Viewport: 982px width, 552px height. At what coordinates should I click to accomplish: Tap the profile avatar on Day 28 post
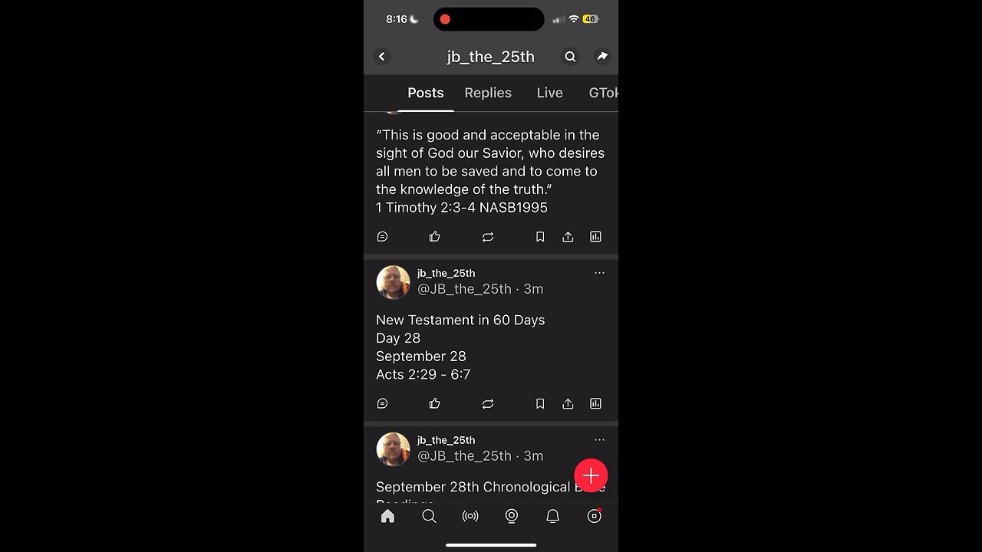[x=394, y=282]
